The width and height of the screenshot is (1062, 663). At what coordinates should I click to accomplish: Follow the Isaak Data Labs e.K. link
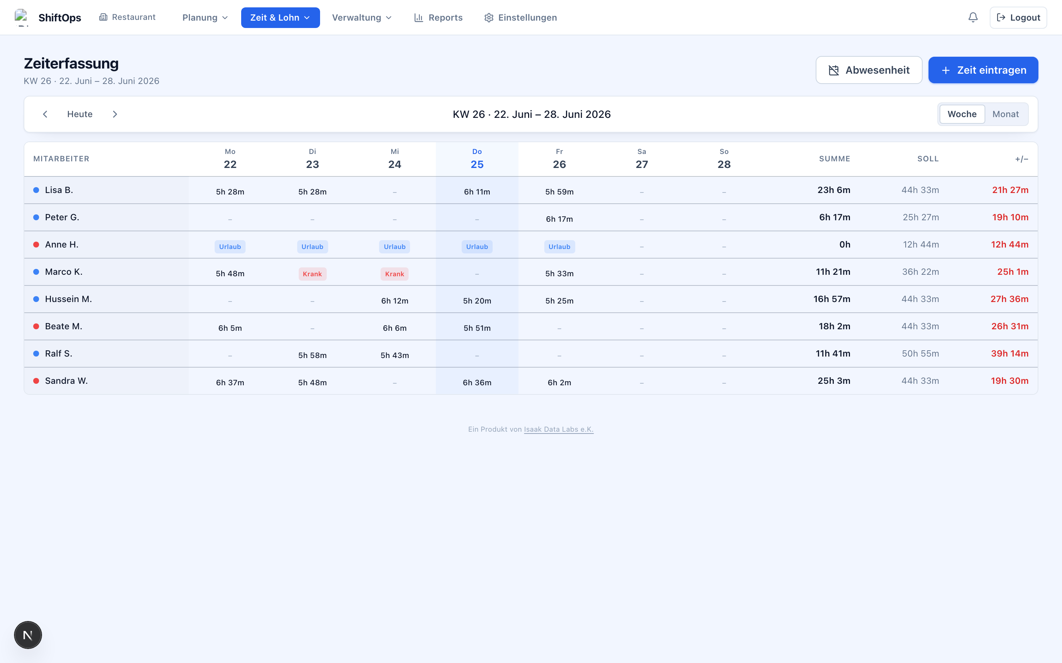(559, 429)
